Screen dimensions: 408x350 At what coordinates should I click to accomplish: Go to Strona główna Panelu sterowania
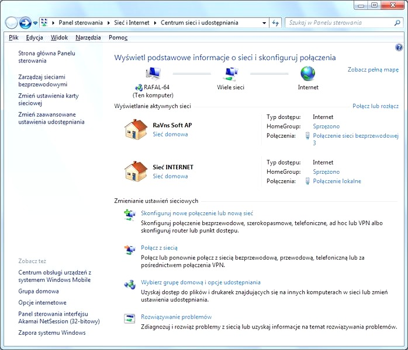point(47,57)
